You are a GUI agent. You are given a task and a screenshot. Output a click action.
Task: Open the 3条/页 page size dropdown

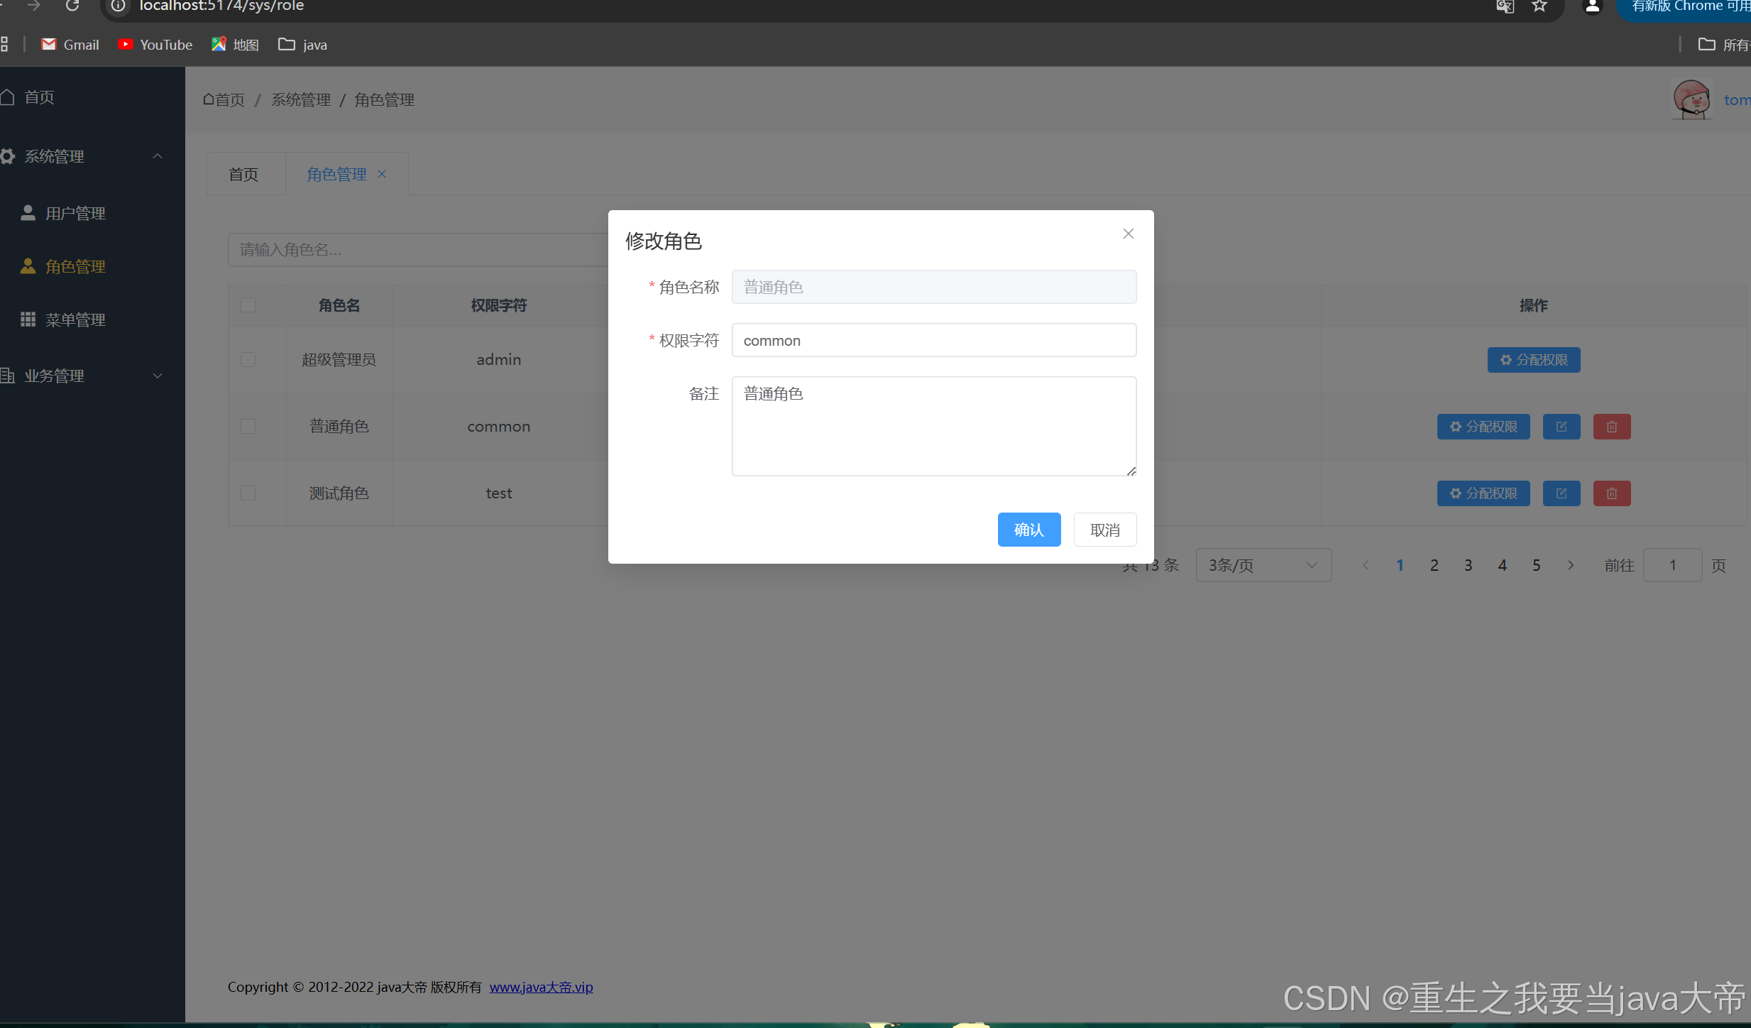click(1263, 565)
